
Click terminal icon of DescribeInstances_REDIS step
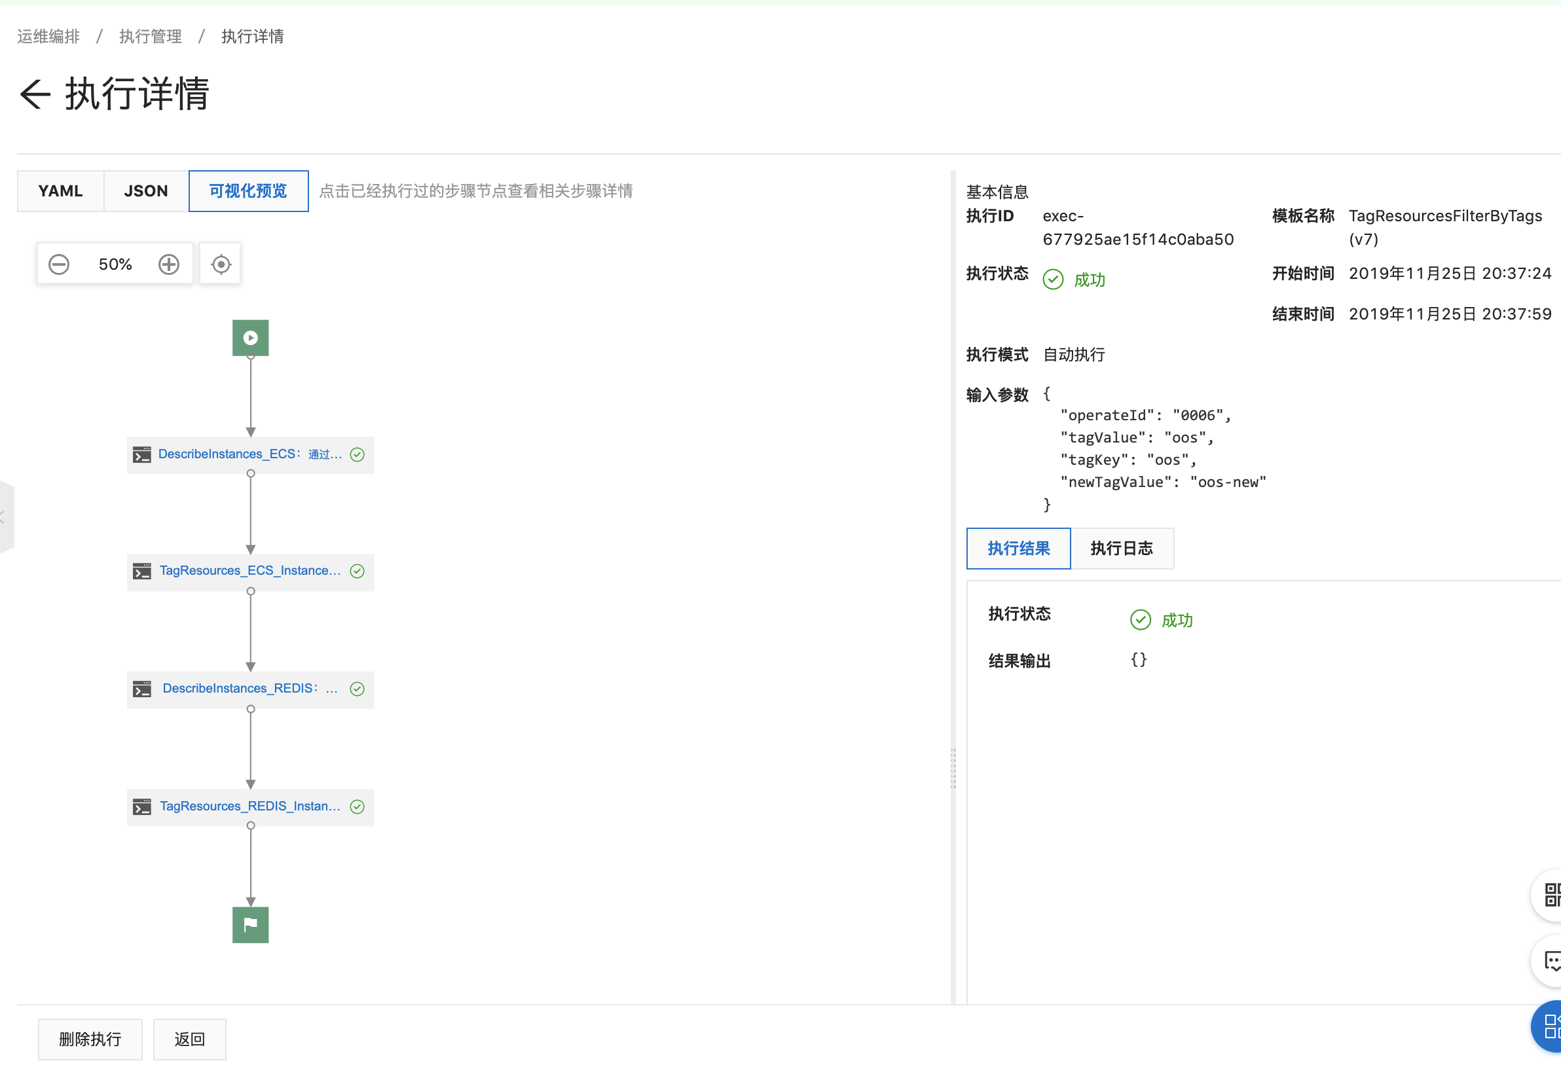coord(141,689)
